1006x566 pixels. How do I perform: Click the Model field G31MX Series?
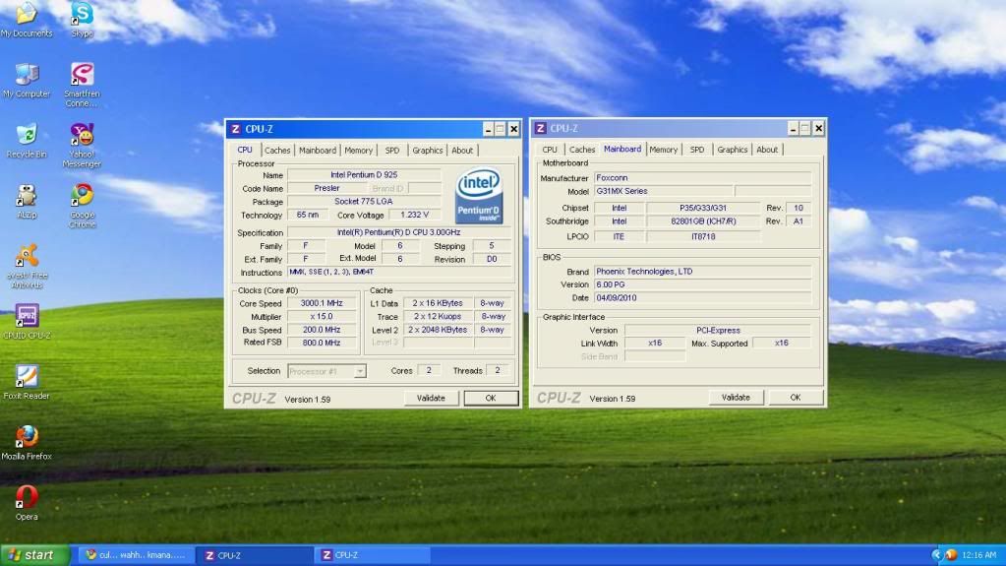664,191
